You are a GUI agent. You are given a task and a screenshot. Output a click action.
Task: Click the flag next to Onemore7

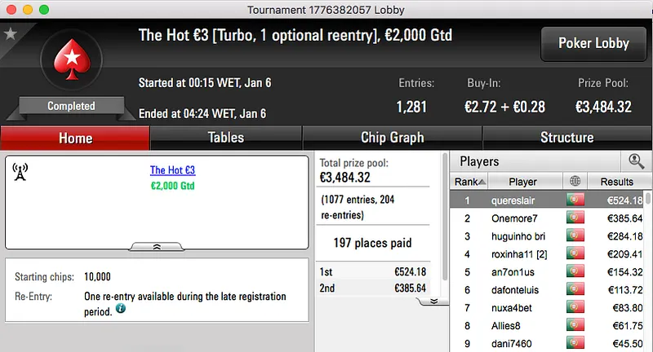click(x=575, y=218)
